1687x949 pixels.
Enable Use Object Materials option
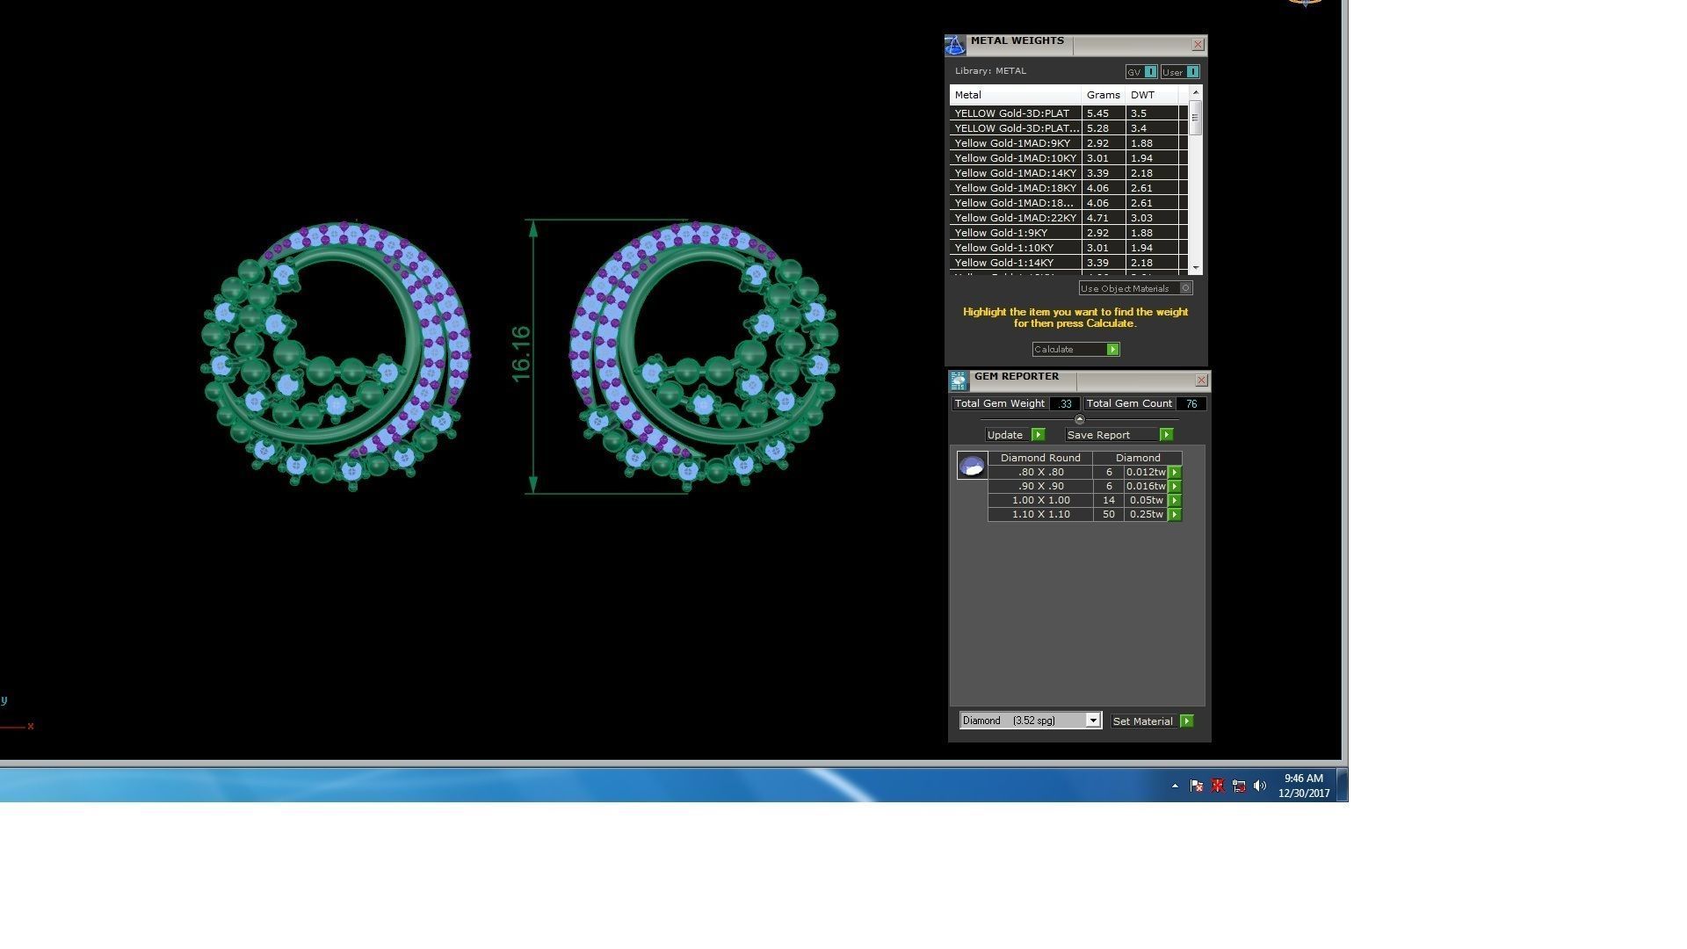coord(1185,288)
